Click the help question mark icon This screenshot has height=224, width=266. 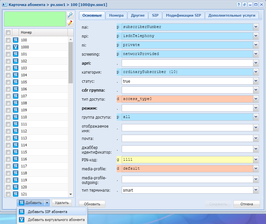239,4
